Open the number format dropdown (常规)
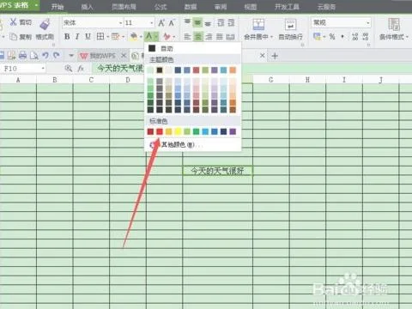 tap(368, 23)
